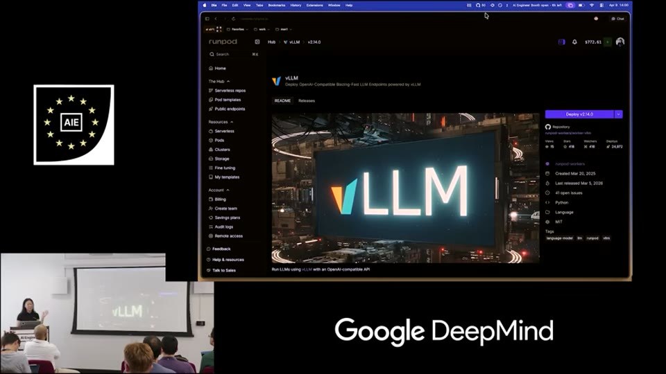Click the language-model tag

[559, 238]
